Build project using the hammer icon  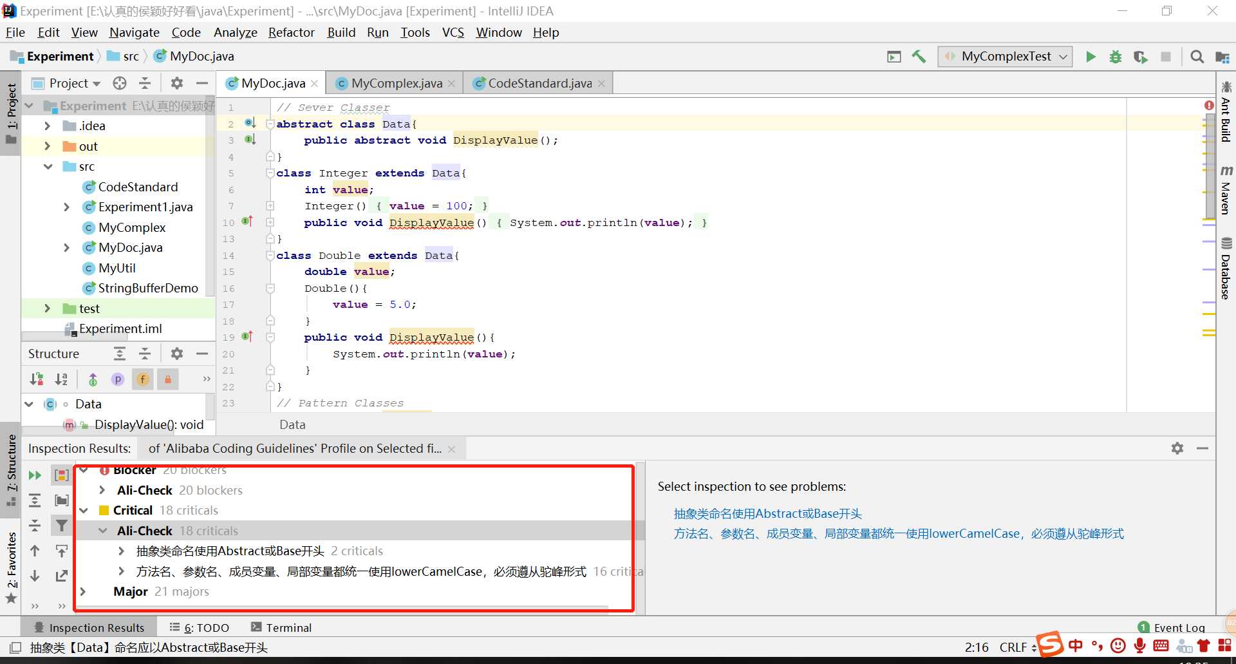coord(919,57)
